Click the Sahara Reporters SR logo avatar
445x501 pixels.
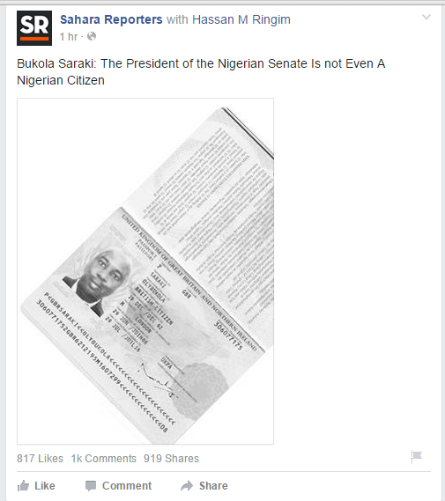(34, 28)
